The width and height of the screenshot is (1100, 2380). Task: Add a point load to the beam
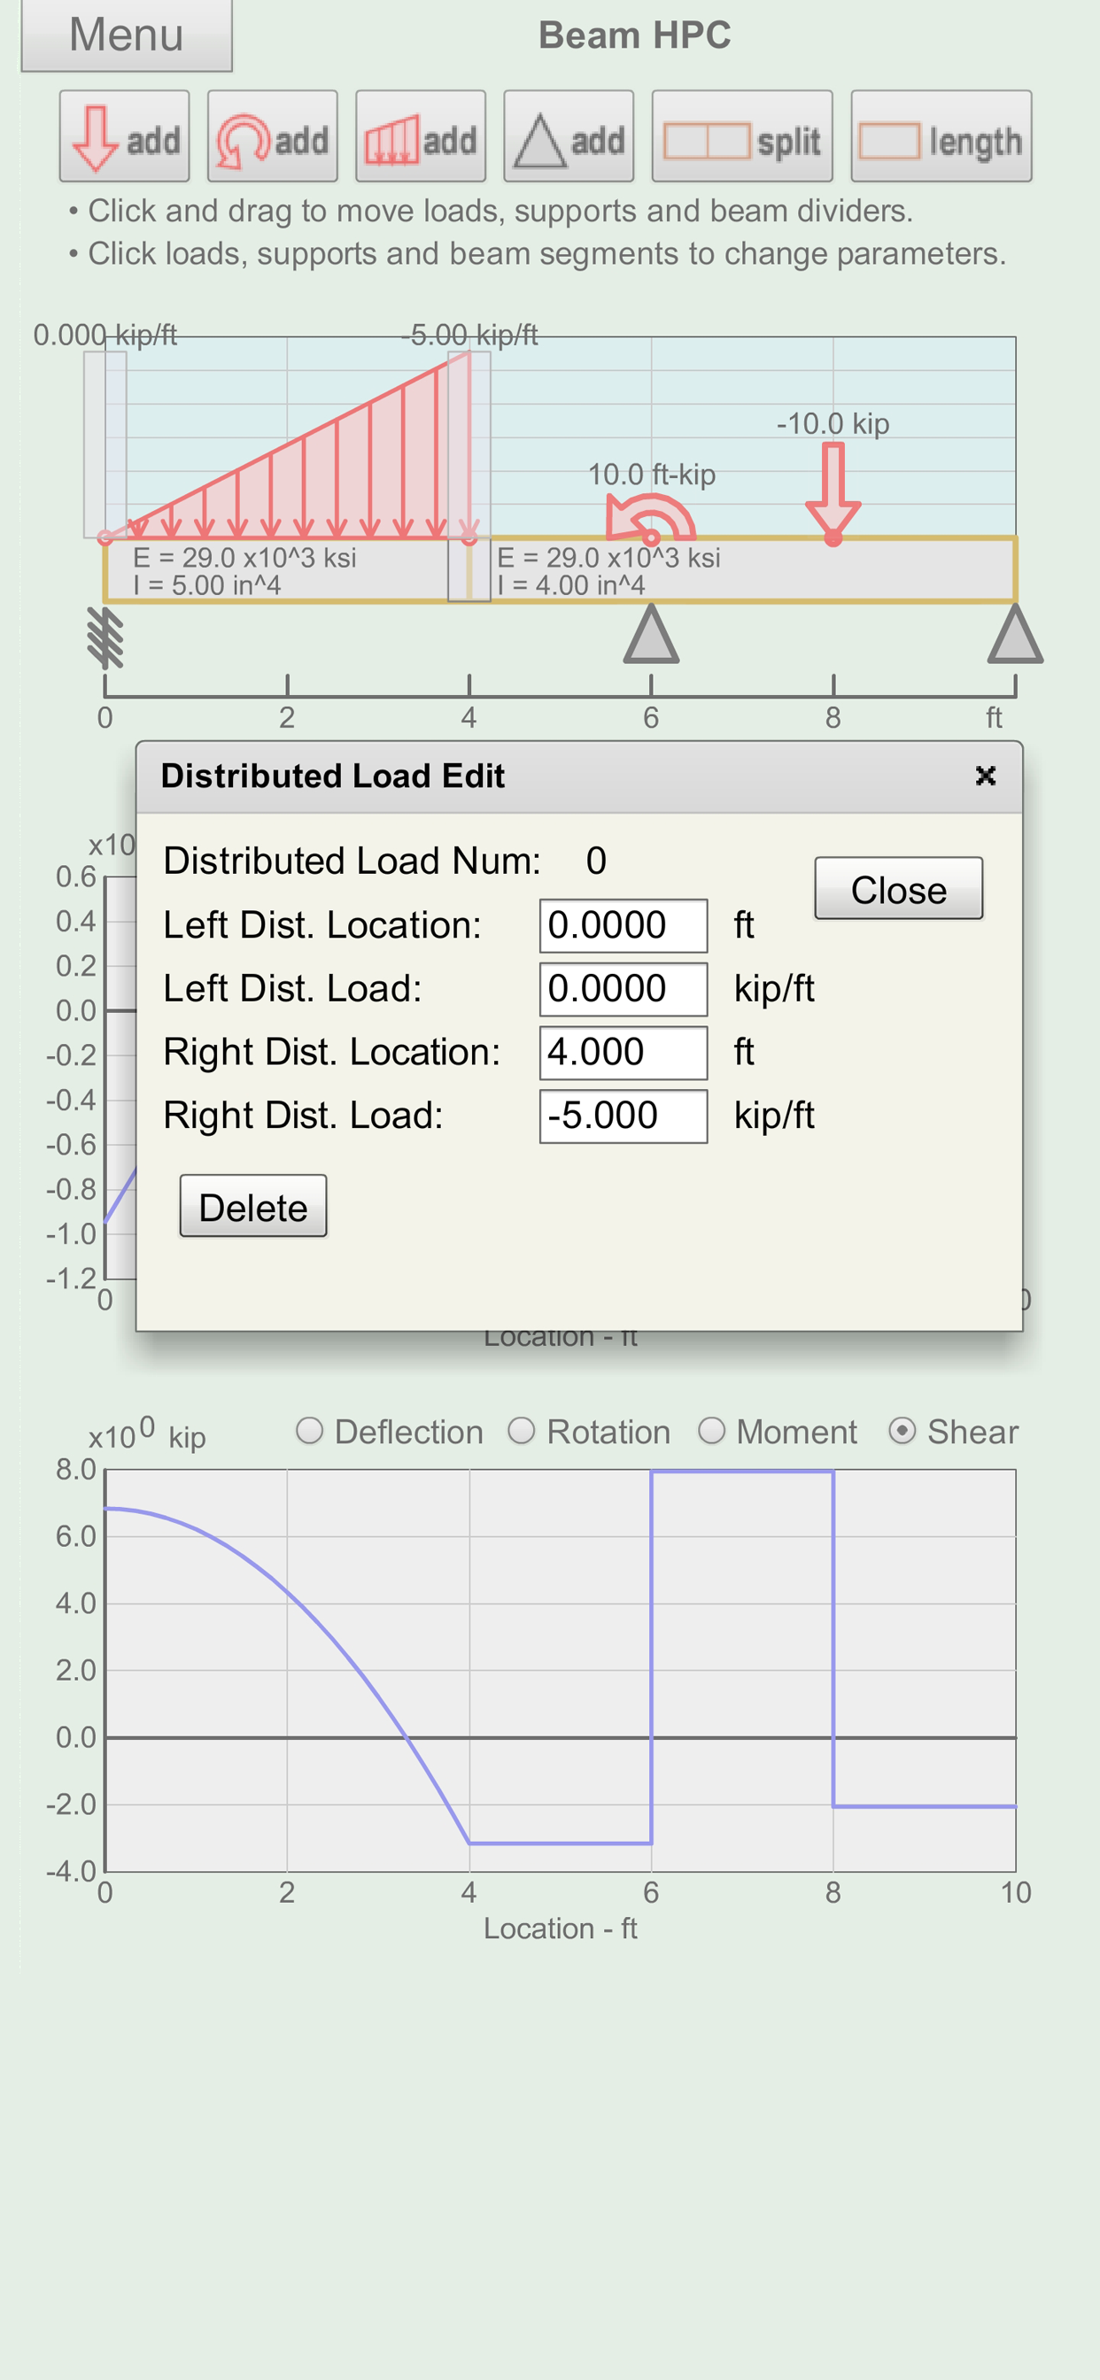[x=124, y=136]
